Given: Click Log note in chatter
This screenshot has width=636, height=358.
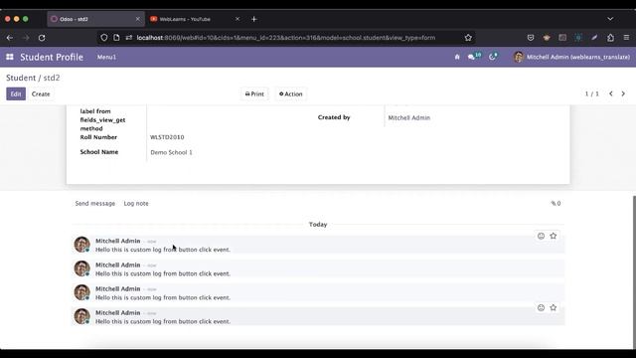Looking at the screenshot, I should [136, 203].
